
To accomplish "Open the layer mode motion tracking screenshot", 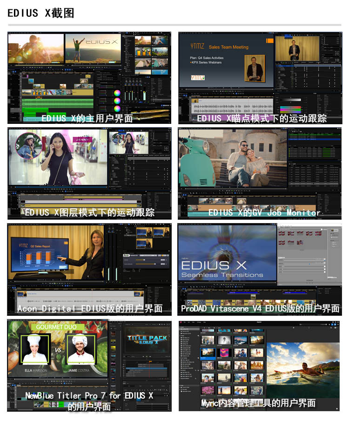I will (89, 173).
